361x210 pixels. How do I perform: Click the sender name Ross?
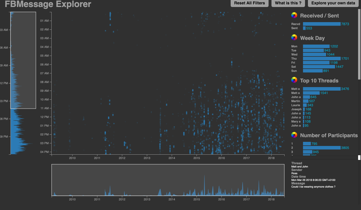(x=294, y=173)
